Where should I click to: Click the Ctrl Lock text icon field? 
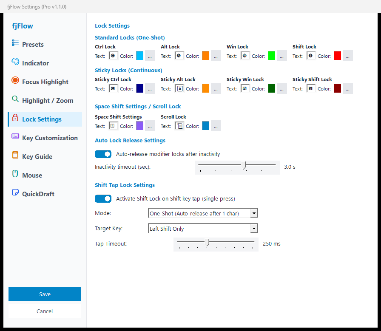click(113, 56)
